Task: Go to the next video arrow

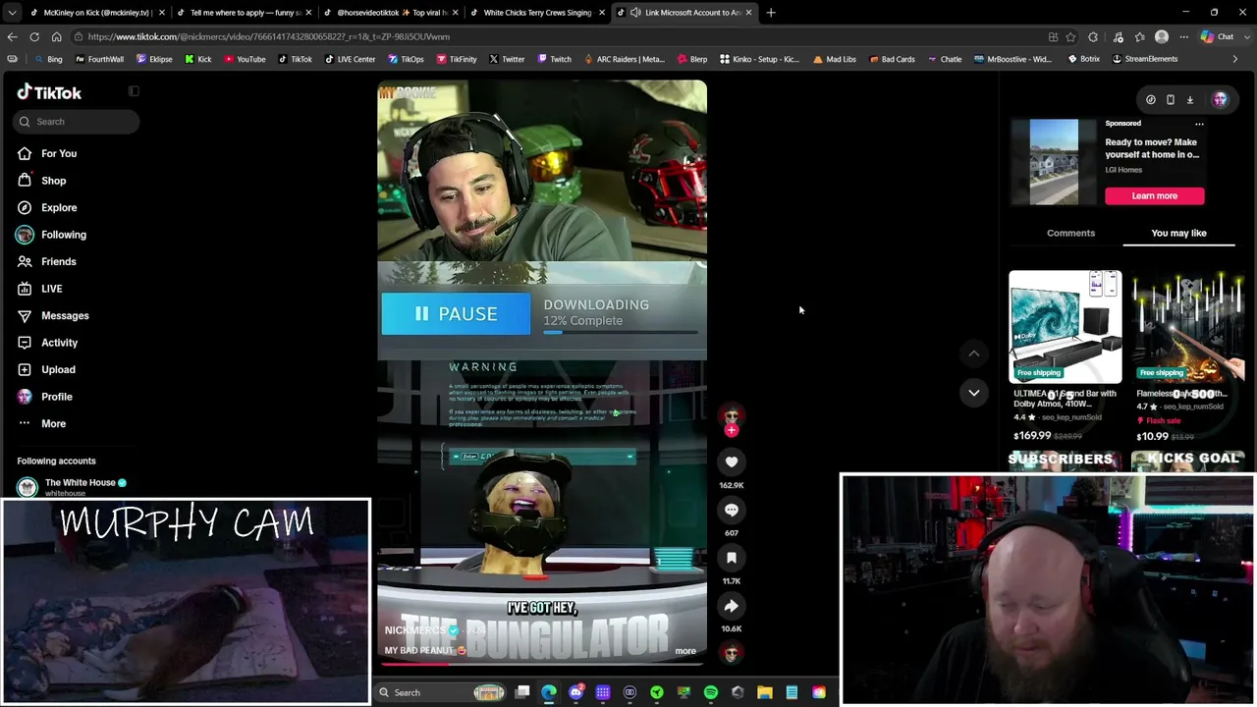Action: [974, 393]
